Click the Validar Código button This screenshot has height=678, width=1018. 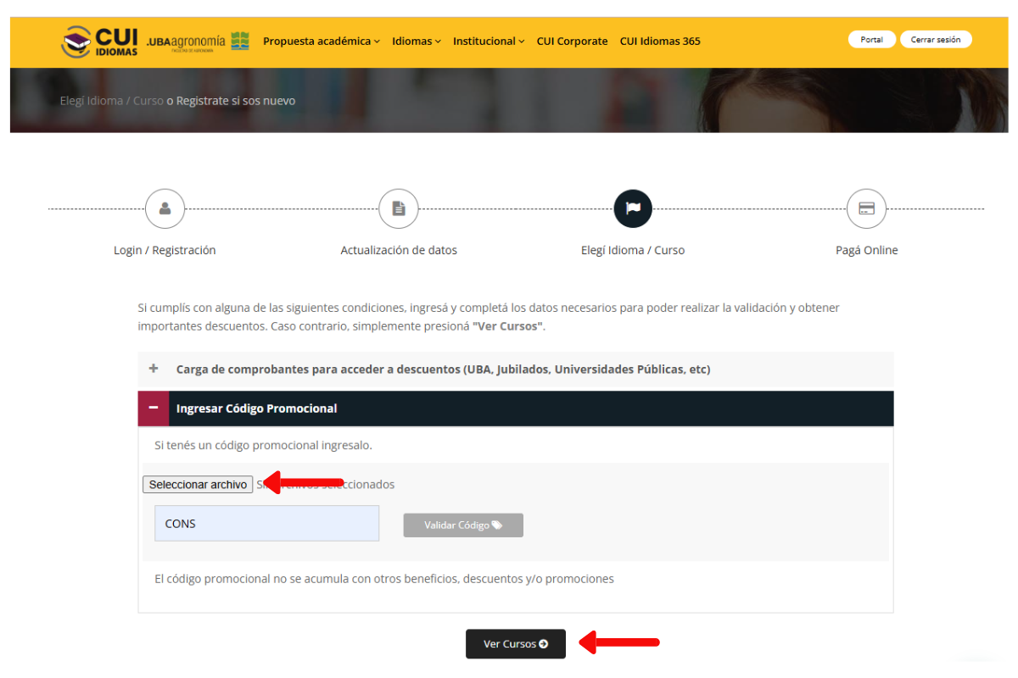(x=463, y=525)
